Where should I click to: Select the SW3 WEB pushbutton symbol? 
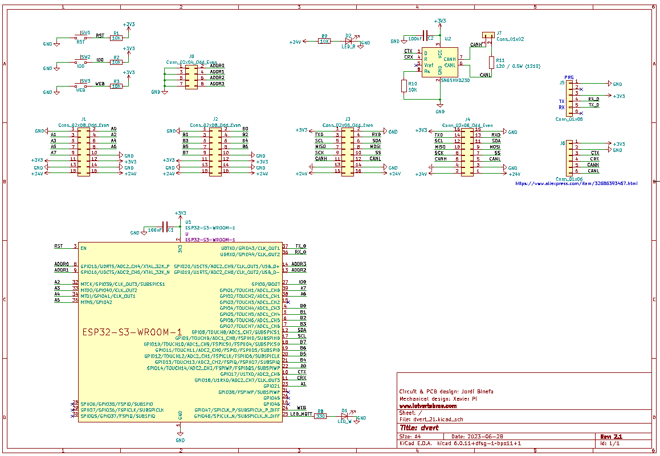80,86
